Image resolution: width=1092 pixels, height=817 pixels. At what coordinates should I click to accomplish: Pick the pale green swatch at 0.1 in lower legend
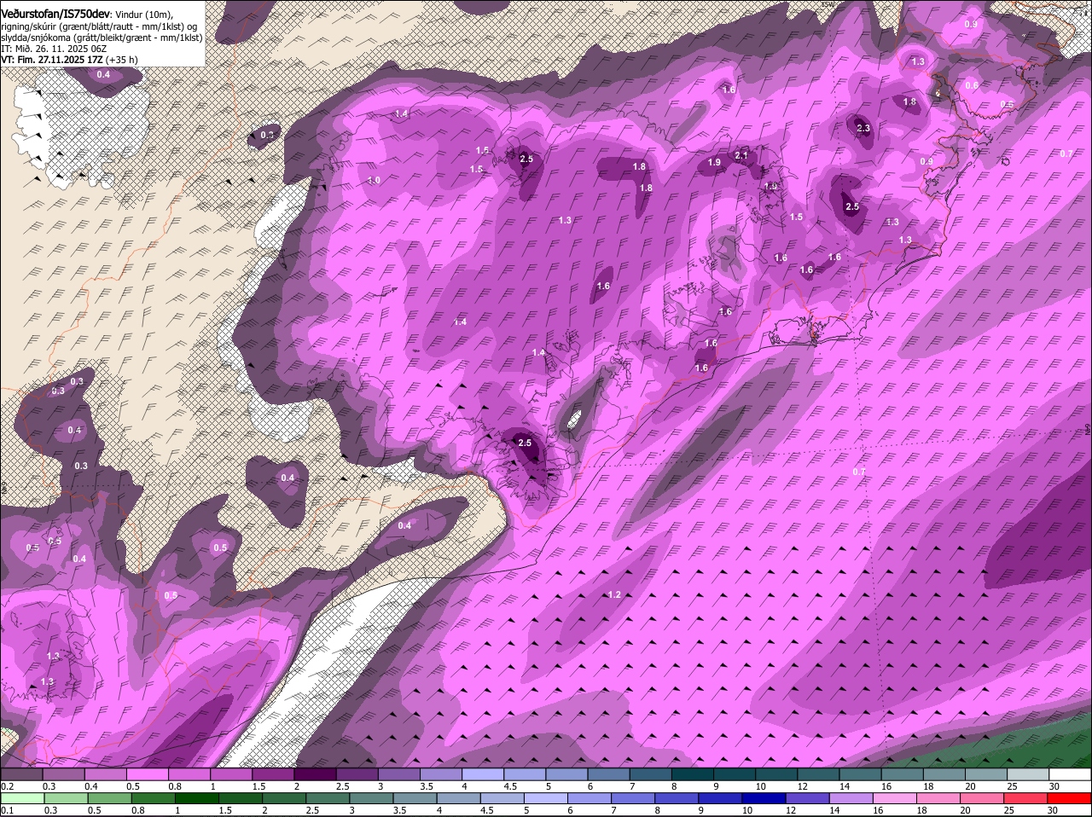pyautogui.click(x=21, y=798)
